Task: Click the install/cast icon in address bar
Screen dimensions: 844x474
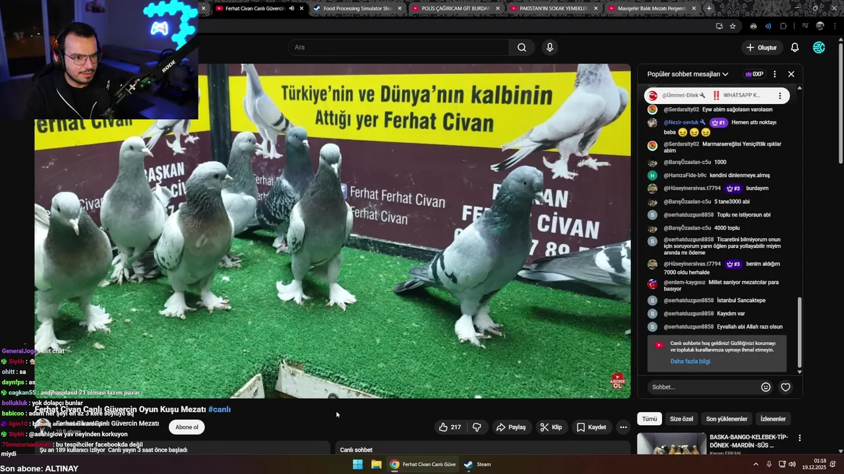Action: (719, 26)
